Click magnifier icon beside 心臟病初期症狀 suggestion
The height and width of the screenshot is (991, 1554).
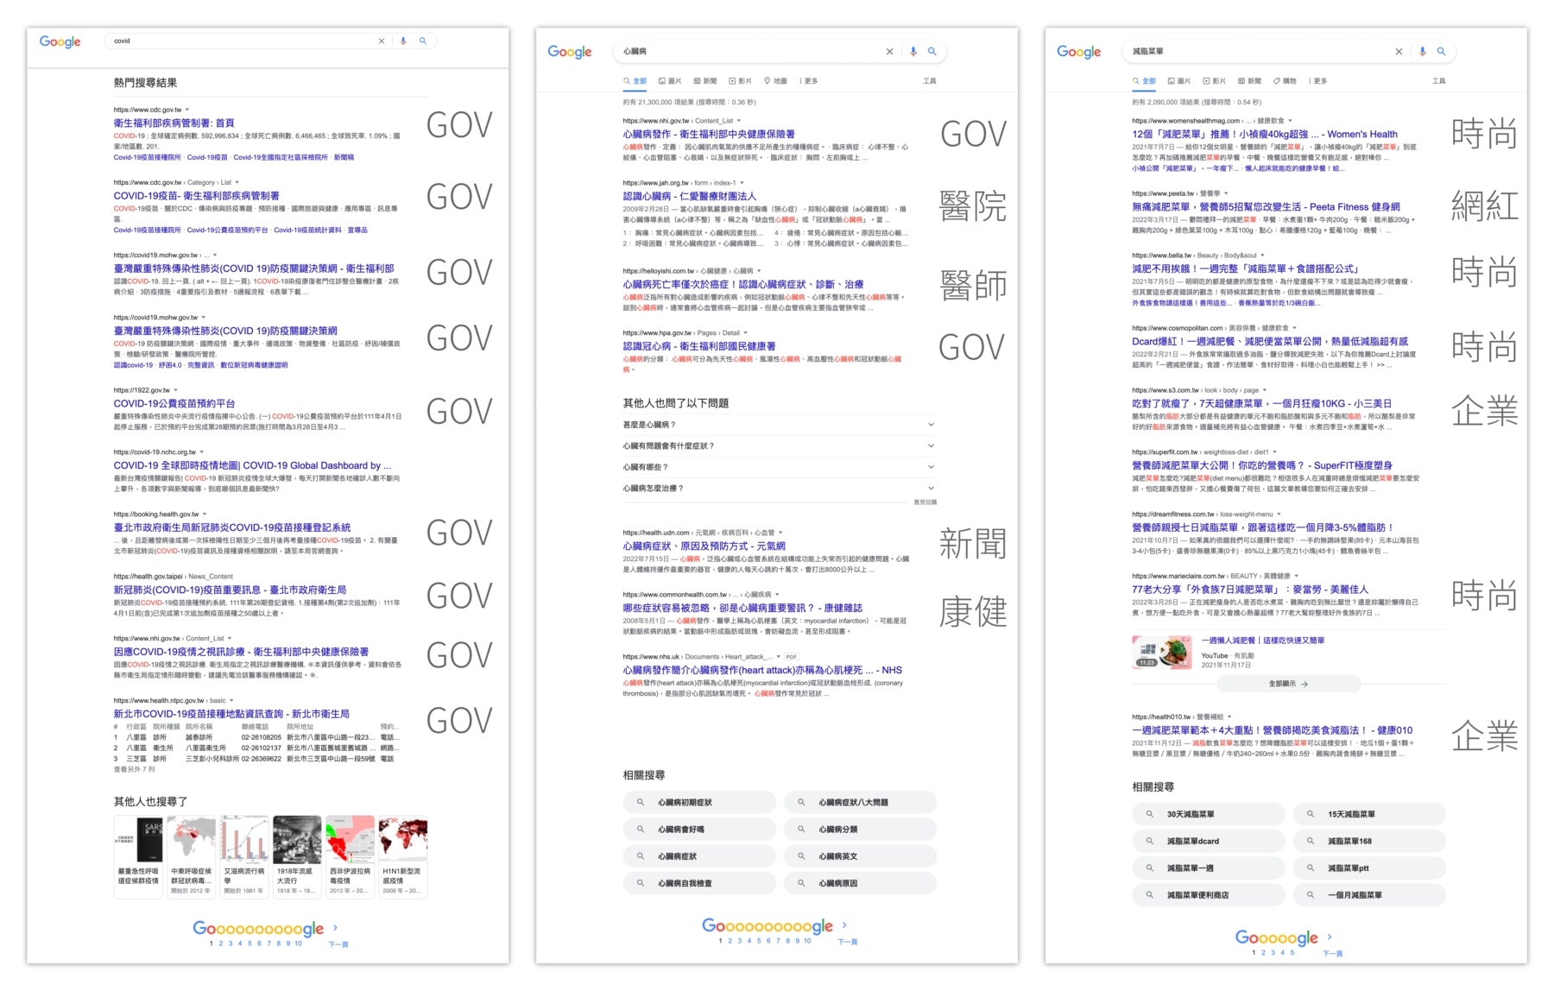pos(641,803)
